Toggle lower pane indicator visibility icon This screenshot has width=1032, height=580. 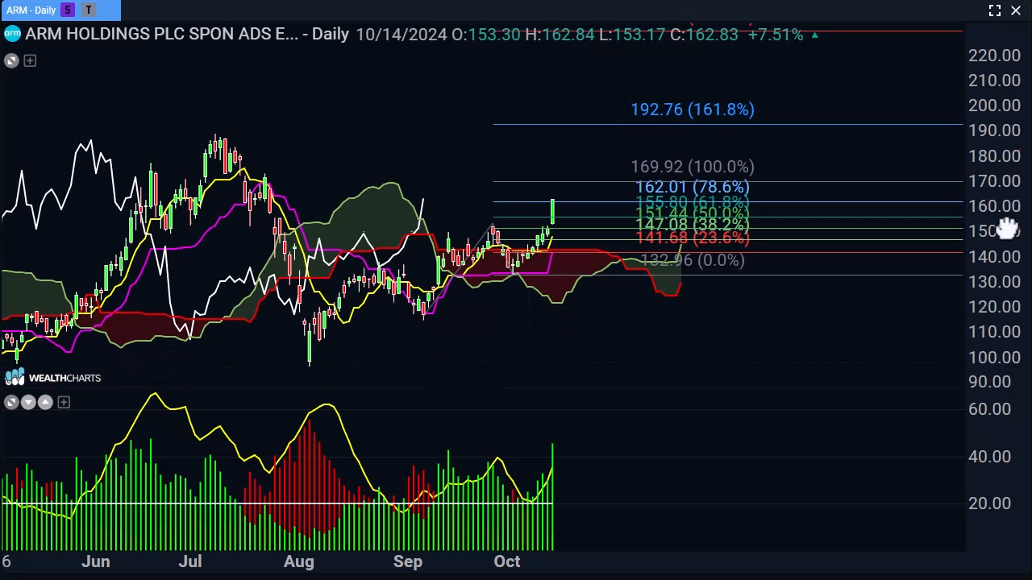[x=11, y=402]
